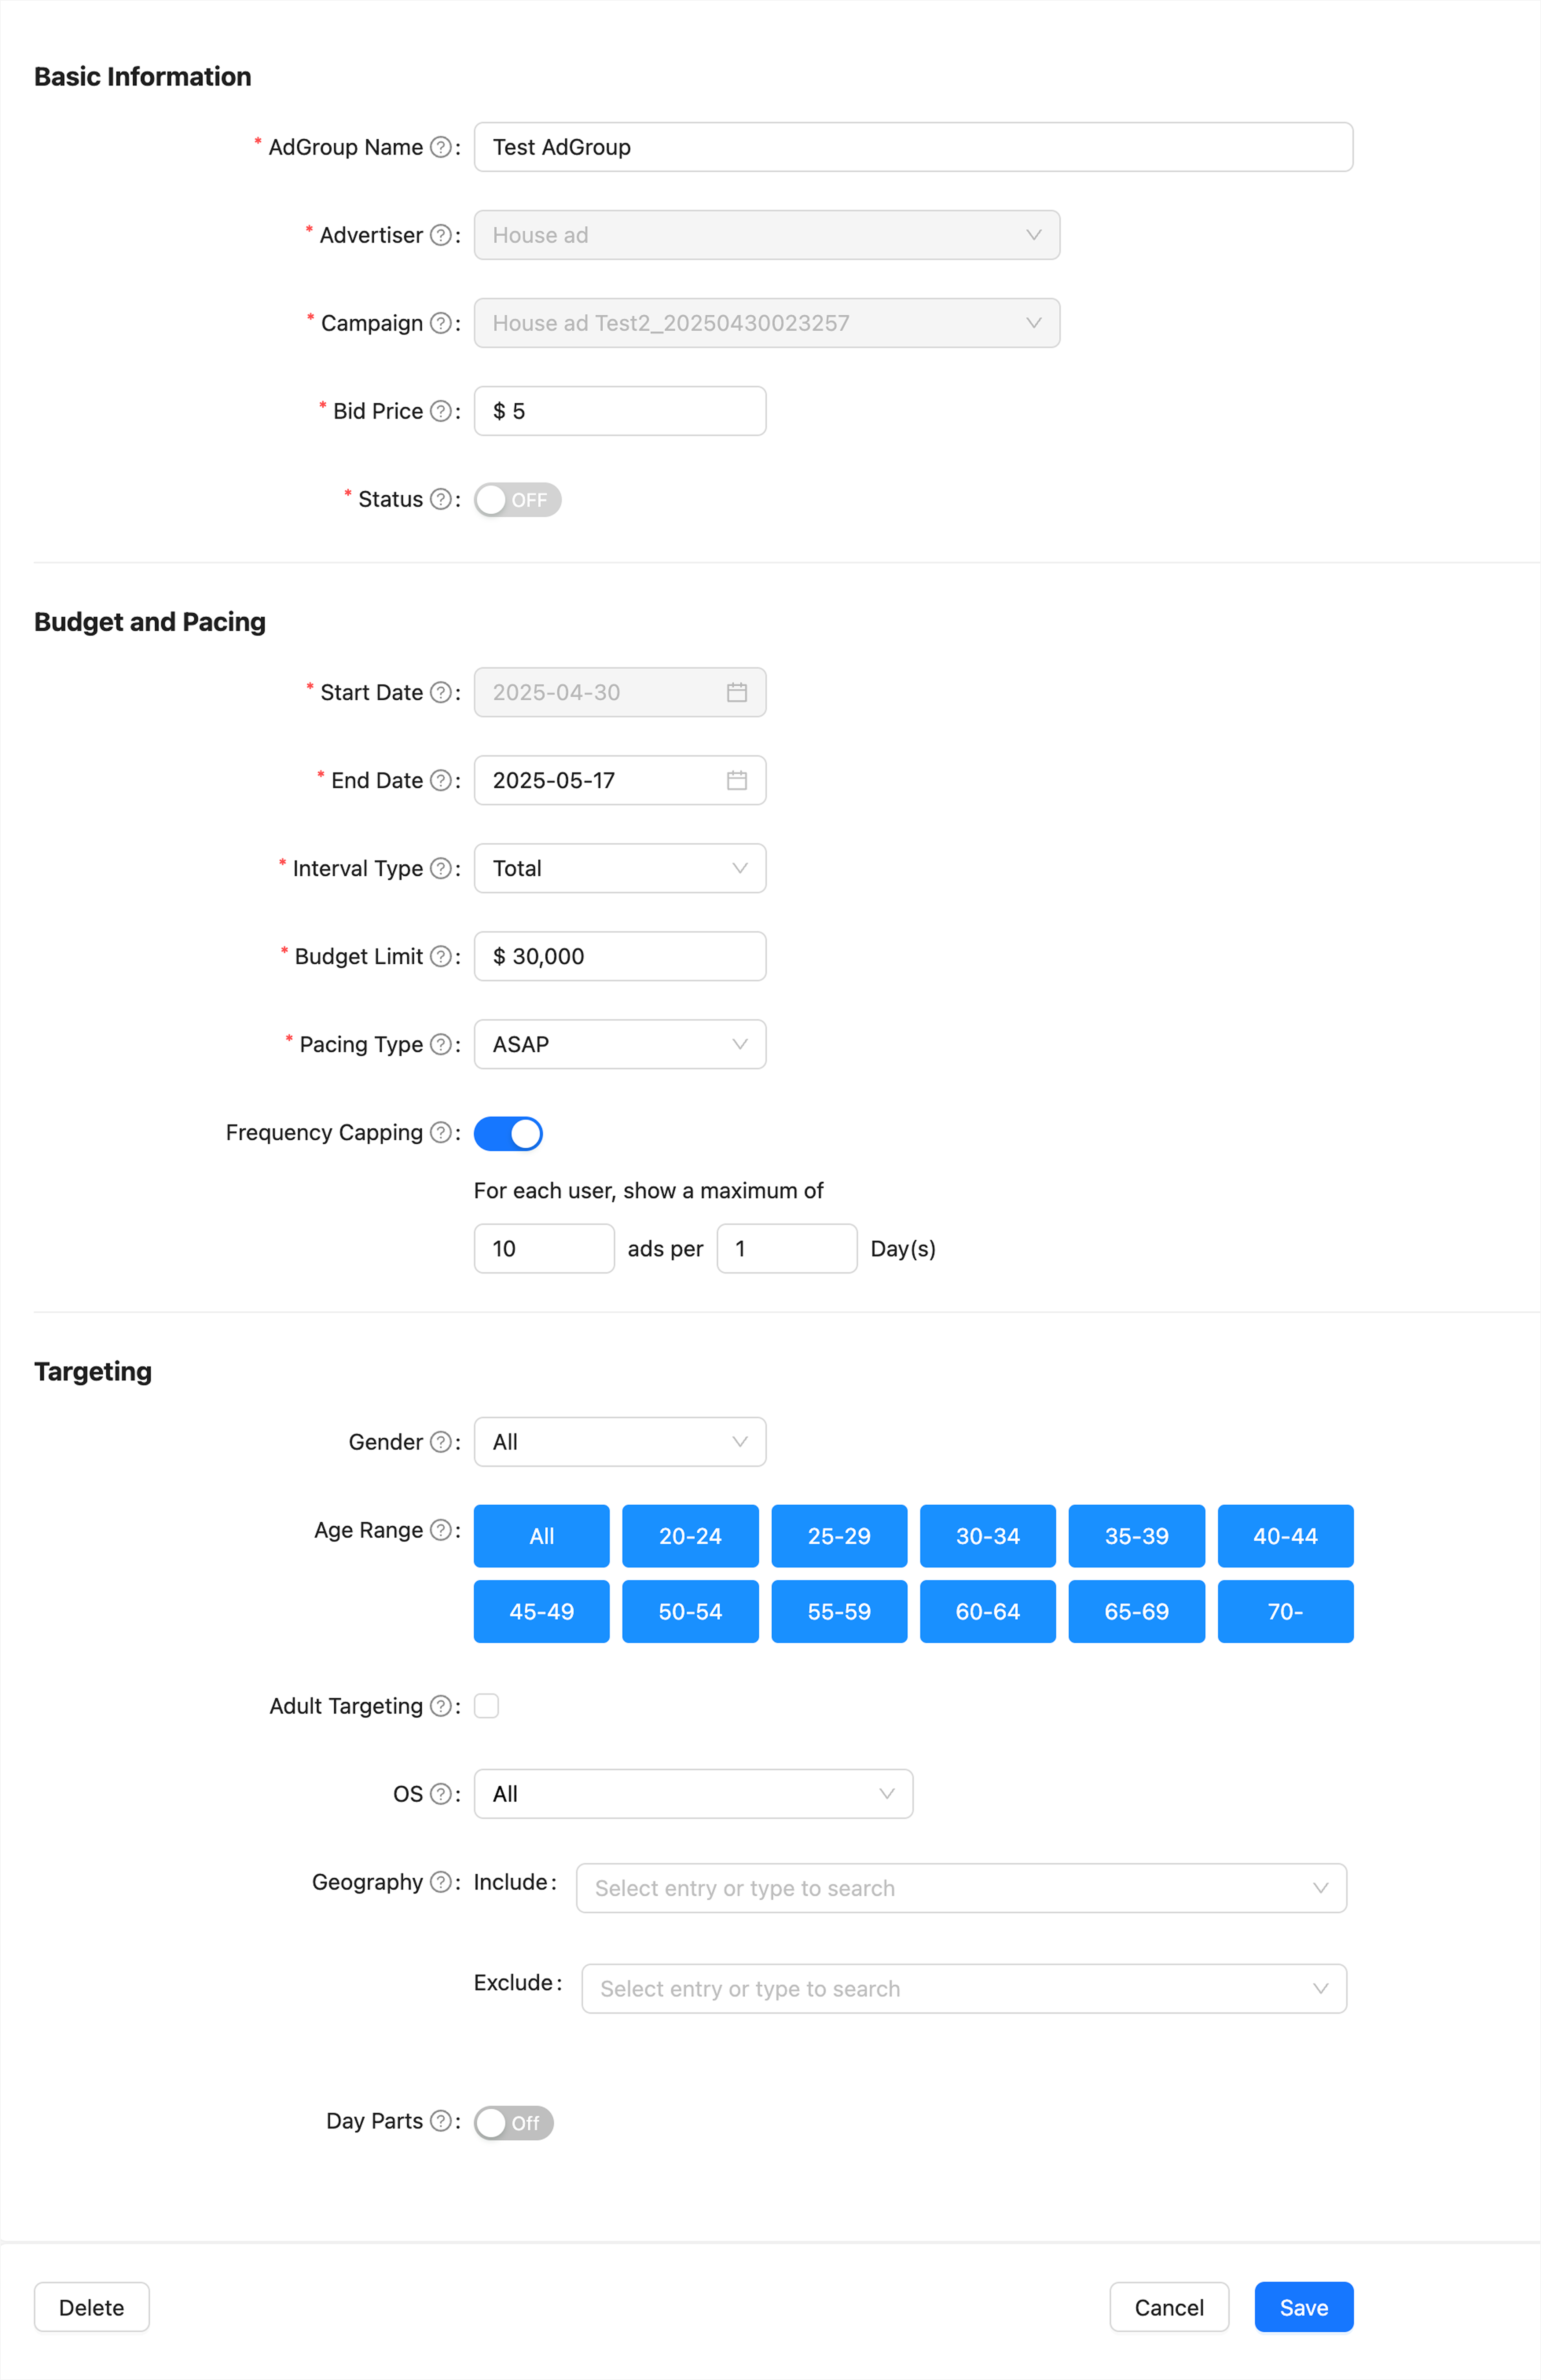Open the Interval Type dropdown
Viewport: 1541px width, 2380px height.
620,868
